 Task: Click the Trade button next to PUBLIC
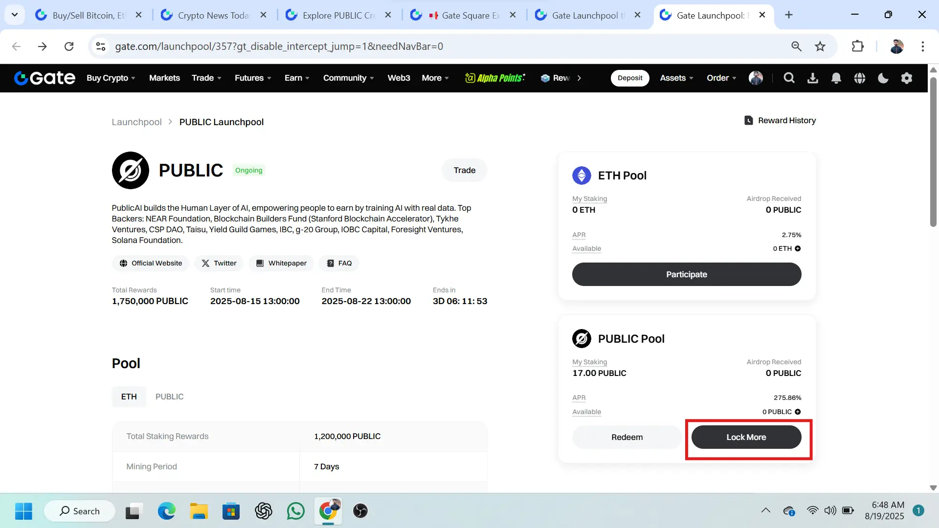pos(464,170)
